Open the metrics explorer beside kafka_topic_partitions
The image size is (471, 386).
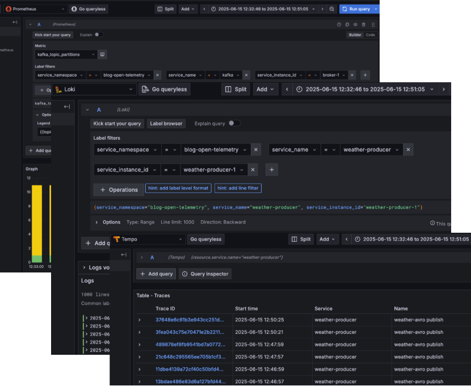[102, 54]
